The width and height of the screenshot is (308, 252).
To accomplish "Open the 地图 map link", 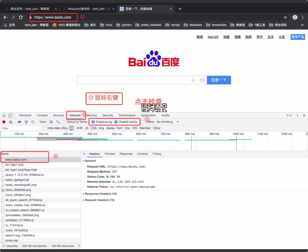I will tap(226, 37).
